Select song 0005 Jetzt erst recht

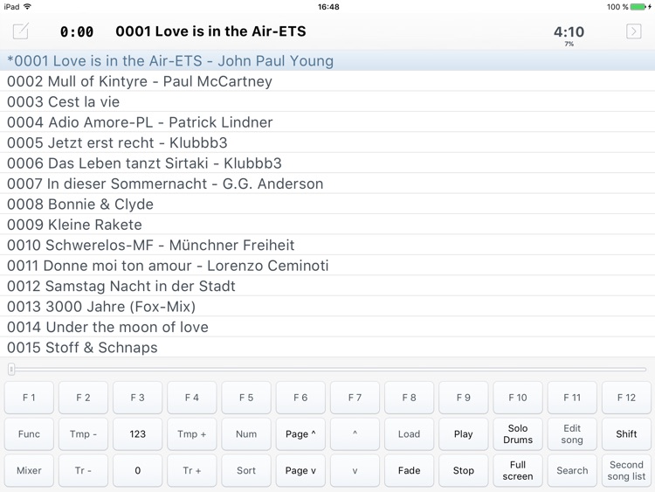click(327, 142)
